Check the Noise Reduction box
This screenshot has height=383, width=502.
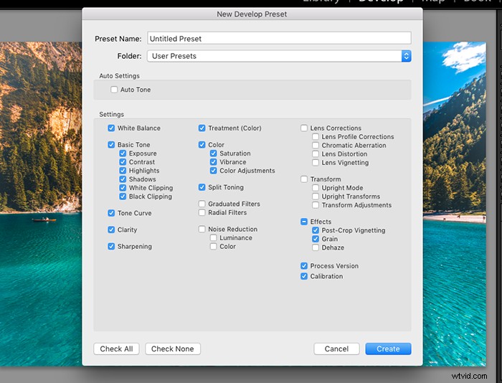pyautogui.click(x=202, y=230)
